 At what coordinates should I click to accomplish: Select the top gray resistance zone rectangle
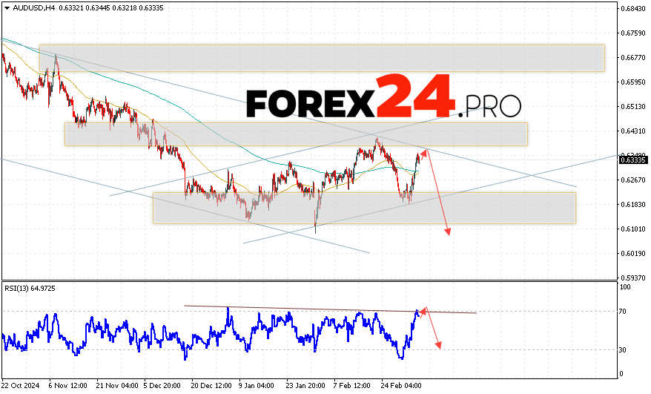point(321,58)
